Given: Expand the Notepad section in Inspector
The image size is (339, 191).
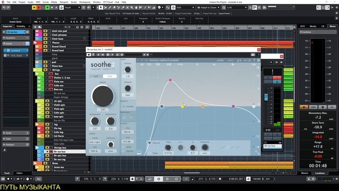Looking at the screenshot, I should point(16,144).
